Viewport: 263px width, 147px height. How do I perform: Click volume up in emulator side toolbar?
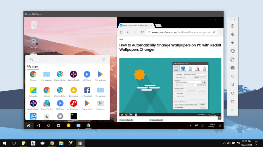[233, 34]
